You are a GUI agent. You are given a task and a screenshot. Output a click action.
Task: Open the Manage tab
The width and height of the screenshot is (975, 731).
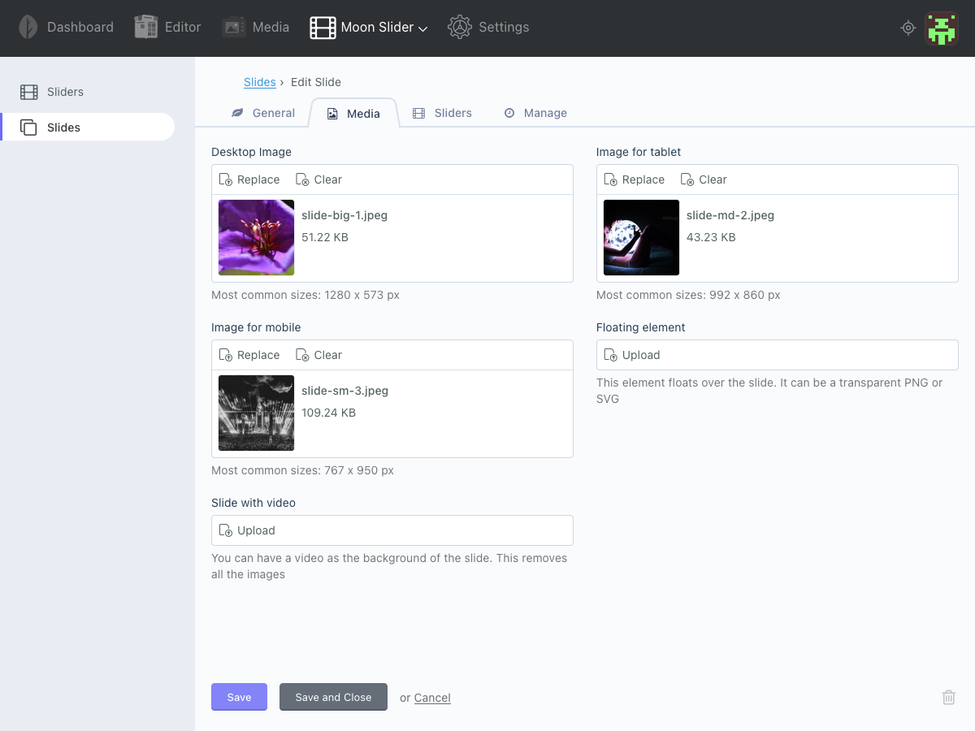point(535,113)
